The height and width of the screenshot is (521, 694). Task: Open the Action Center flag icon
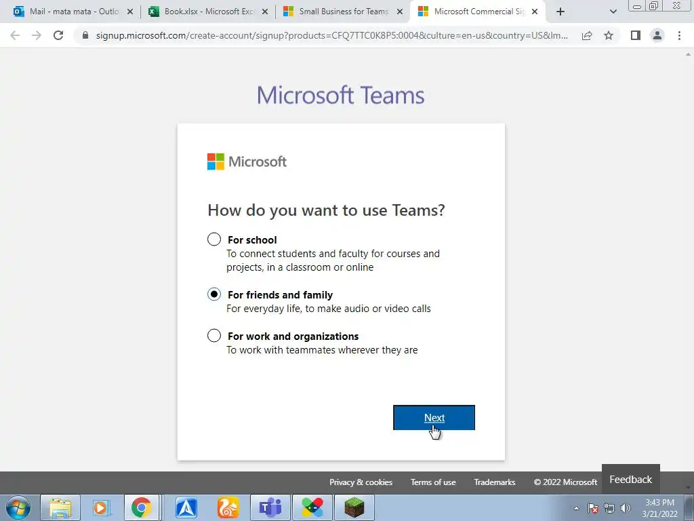[x=593, y=508]
